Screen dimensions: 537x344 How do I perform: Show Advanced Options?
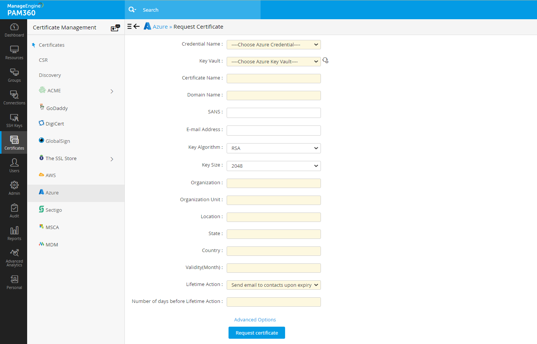[x=255, y=320]
